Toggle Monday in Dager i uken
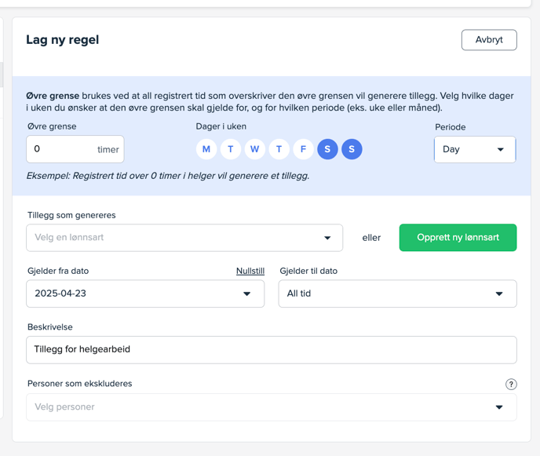 tap(206, 149)
